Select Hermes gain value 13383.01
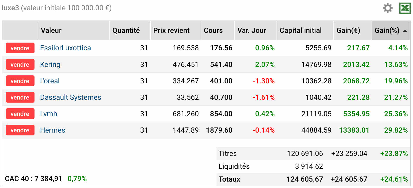The width and height of the screenshot is (413, 188). (x=354, y=130)
